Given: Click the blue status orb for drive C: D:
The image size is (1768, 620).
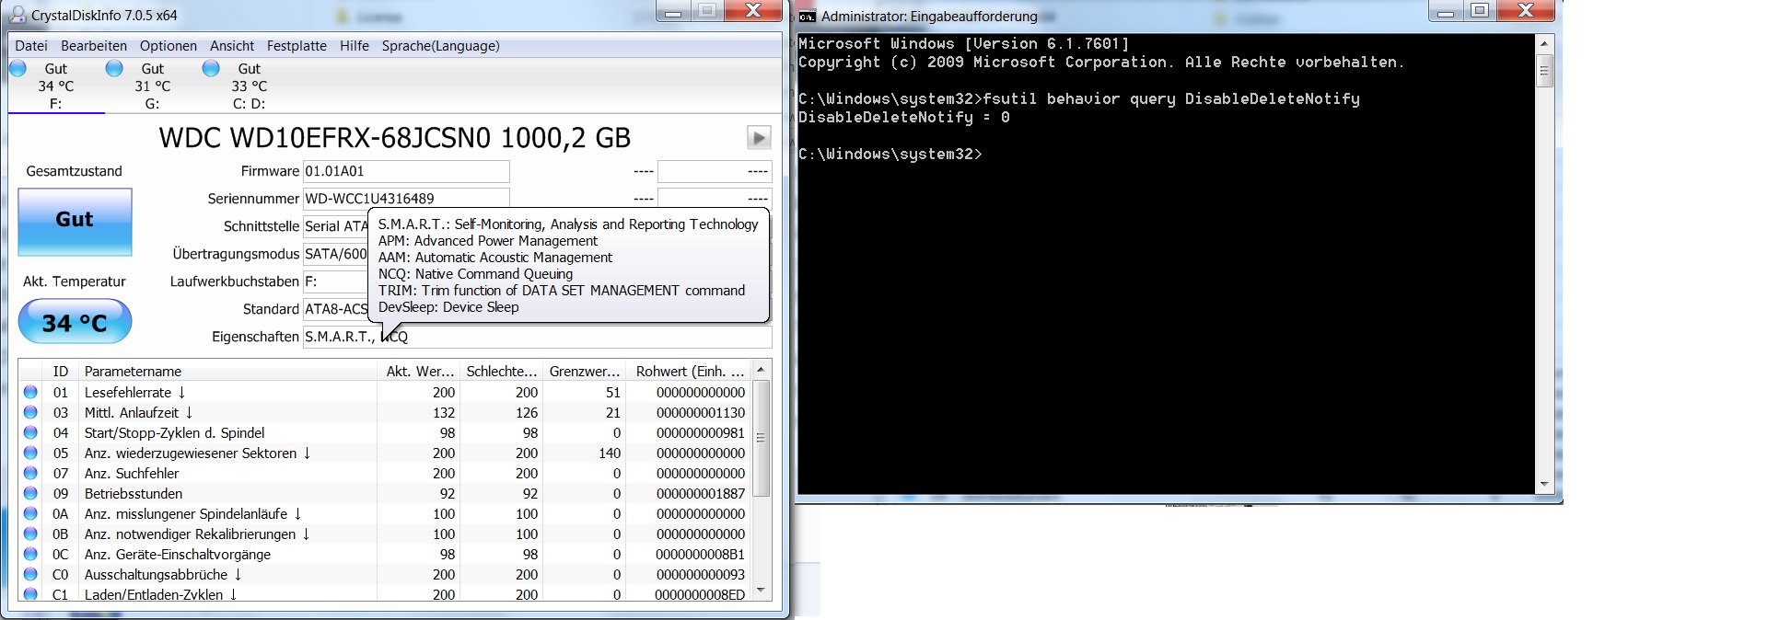Looking at the screenshot, I should (x=211, y=68).
